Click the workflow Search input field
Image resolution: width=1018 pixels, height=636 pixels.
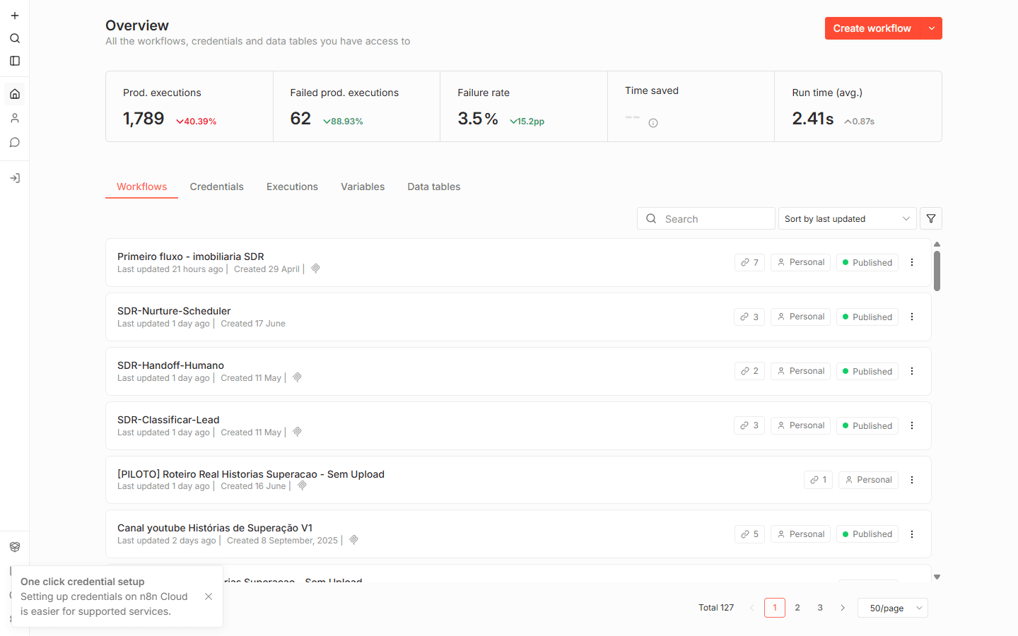[x=706, y=218]
